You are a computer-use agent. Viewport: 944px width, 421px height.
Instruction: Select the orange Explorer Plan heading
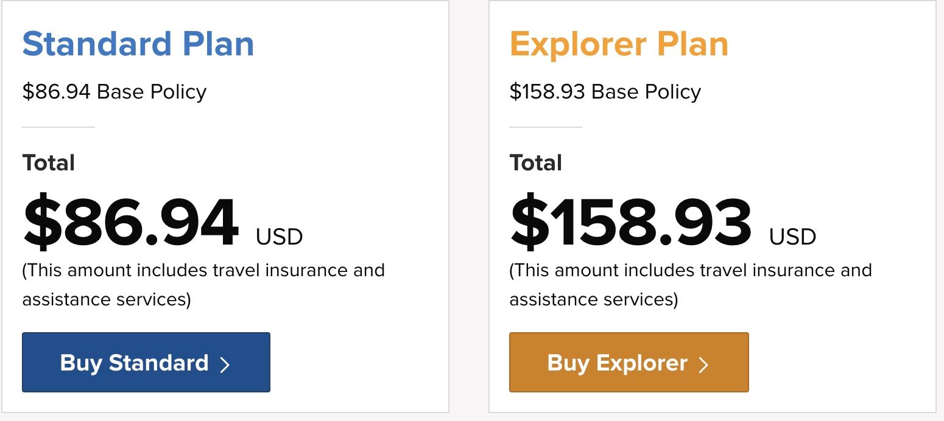619,44
